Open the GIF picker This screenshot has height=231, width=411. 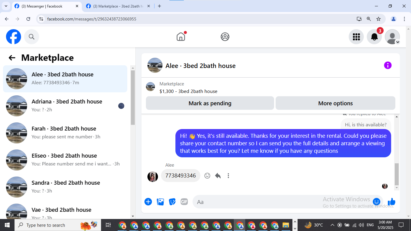[184, 202]
